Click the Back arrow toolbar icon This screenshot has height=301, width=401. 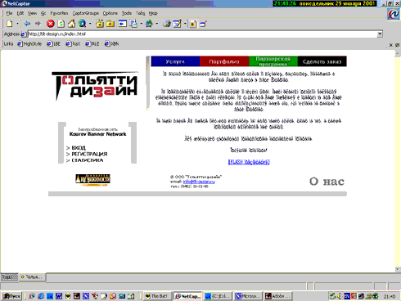pos(27,24)
